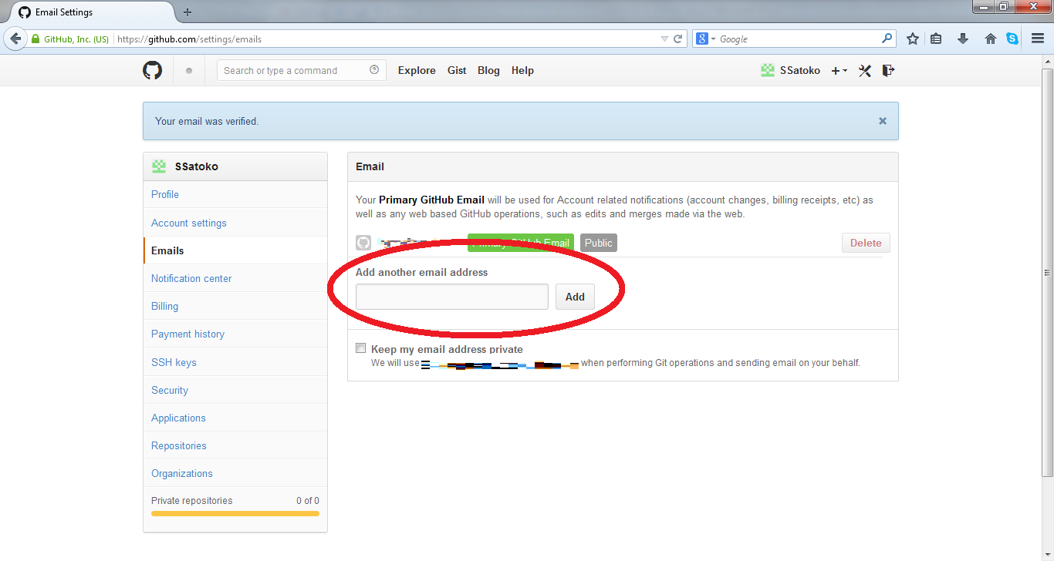Bookmark this page with star icon
Image resolution: width=1054 pixels, height=561 pixels.
(913, 39)
